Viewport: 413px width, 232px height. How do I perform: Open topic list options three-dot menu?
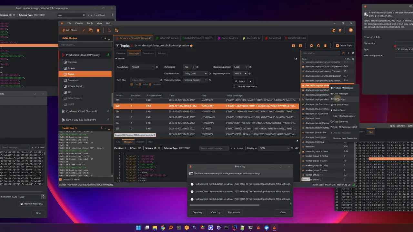(x=348, y=53)
